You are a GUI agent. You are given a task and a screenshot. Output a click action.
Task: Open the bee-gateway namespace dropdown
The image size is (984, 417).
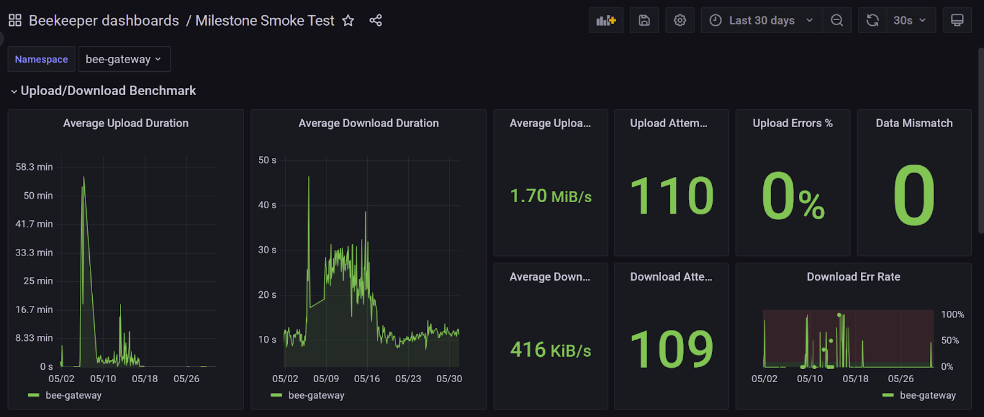(124, 60)
